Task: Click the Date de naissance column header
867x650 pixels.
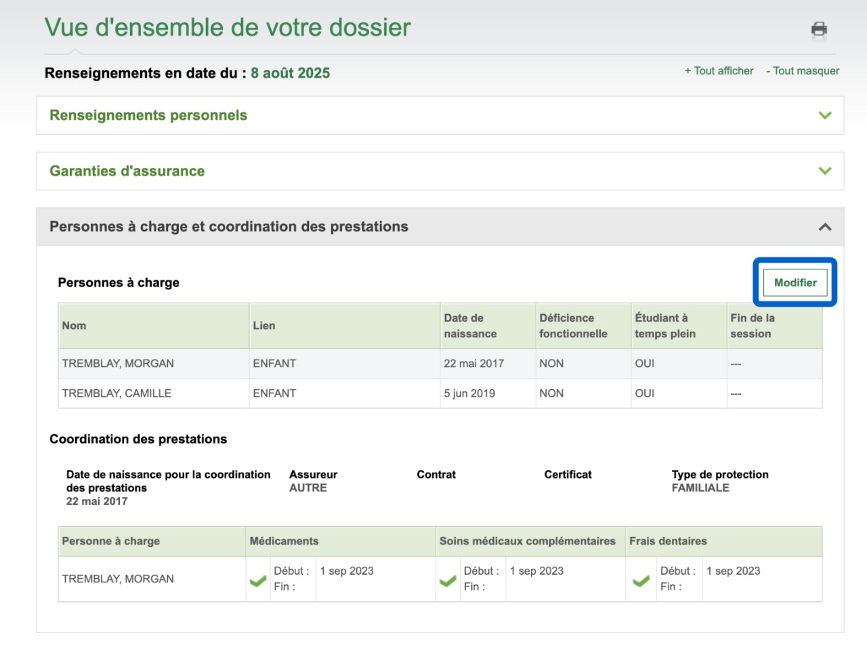Action: point(470,326)
